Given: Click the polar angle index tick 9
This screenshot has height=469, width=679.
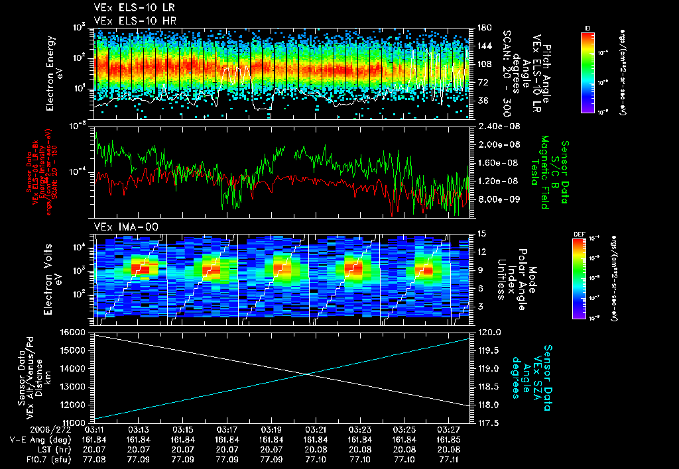Looking at the screenshot, I should tap(480, 270).
